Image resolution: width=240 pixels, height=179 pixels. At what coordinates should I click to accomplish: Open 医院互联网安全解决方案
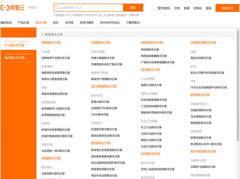105,136
